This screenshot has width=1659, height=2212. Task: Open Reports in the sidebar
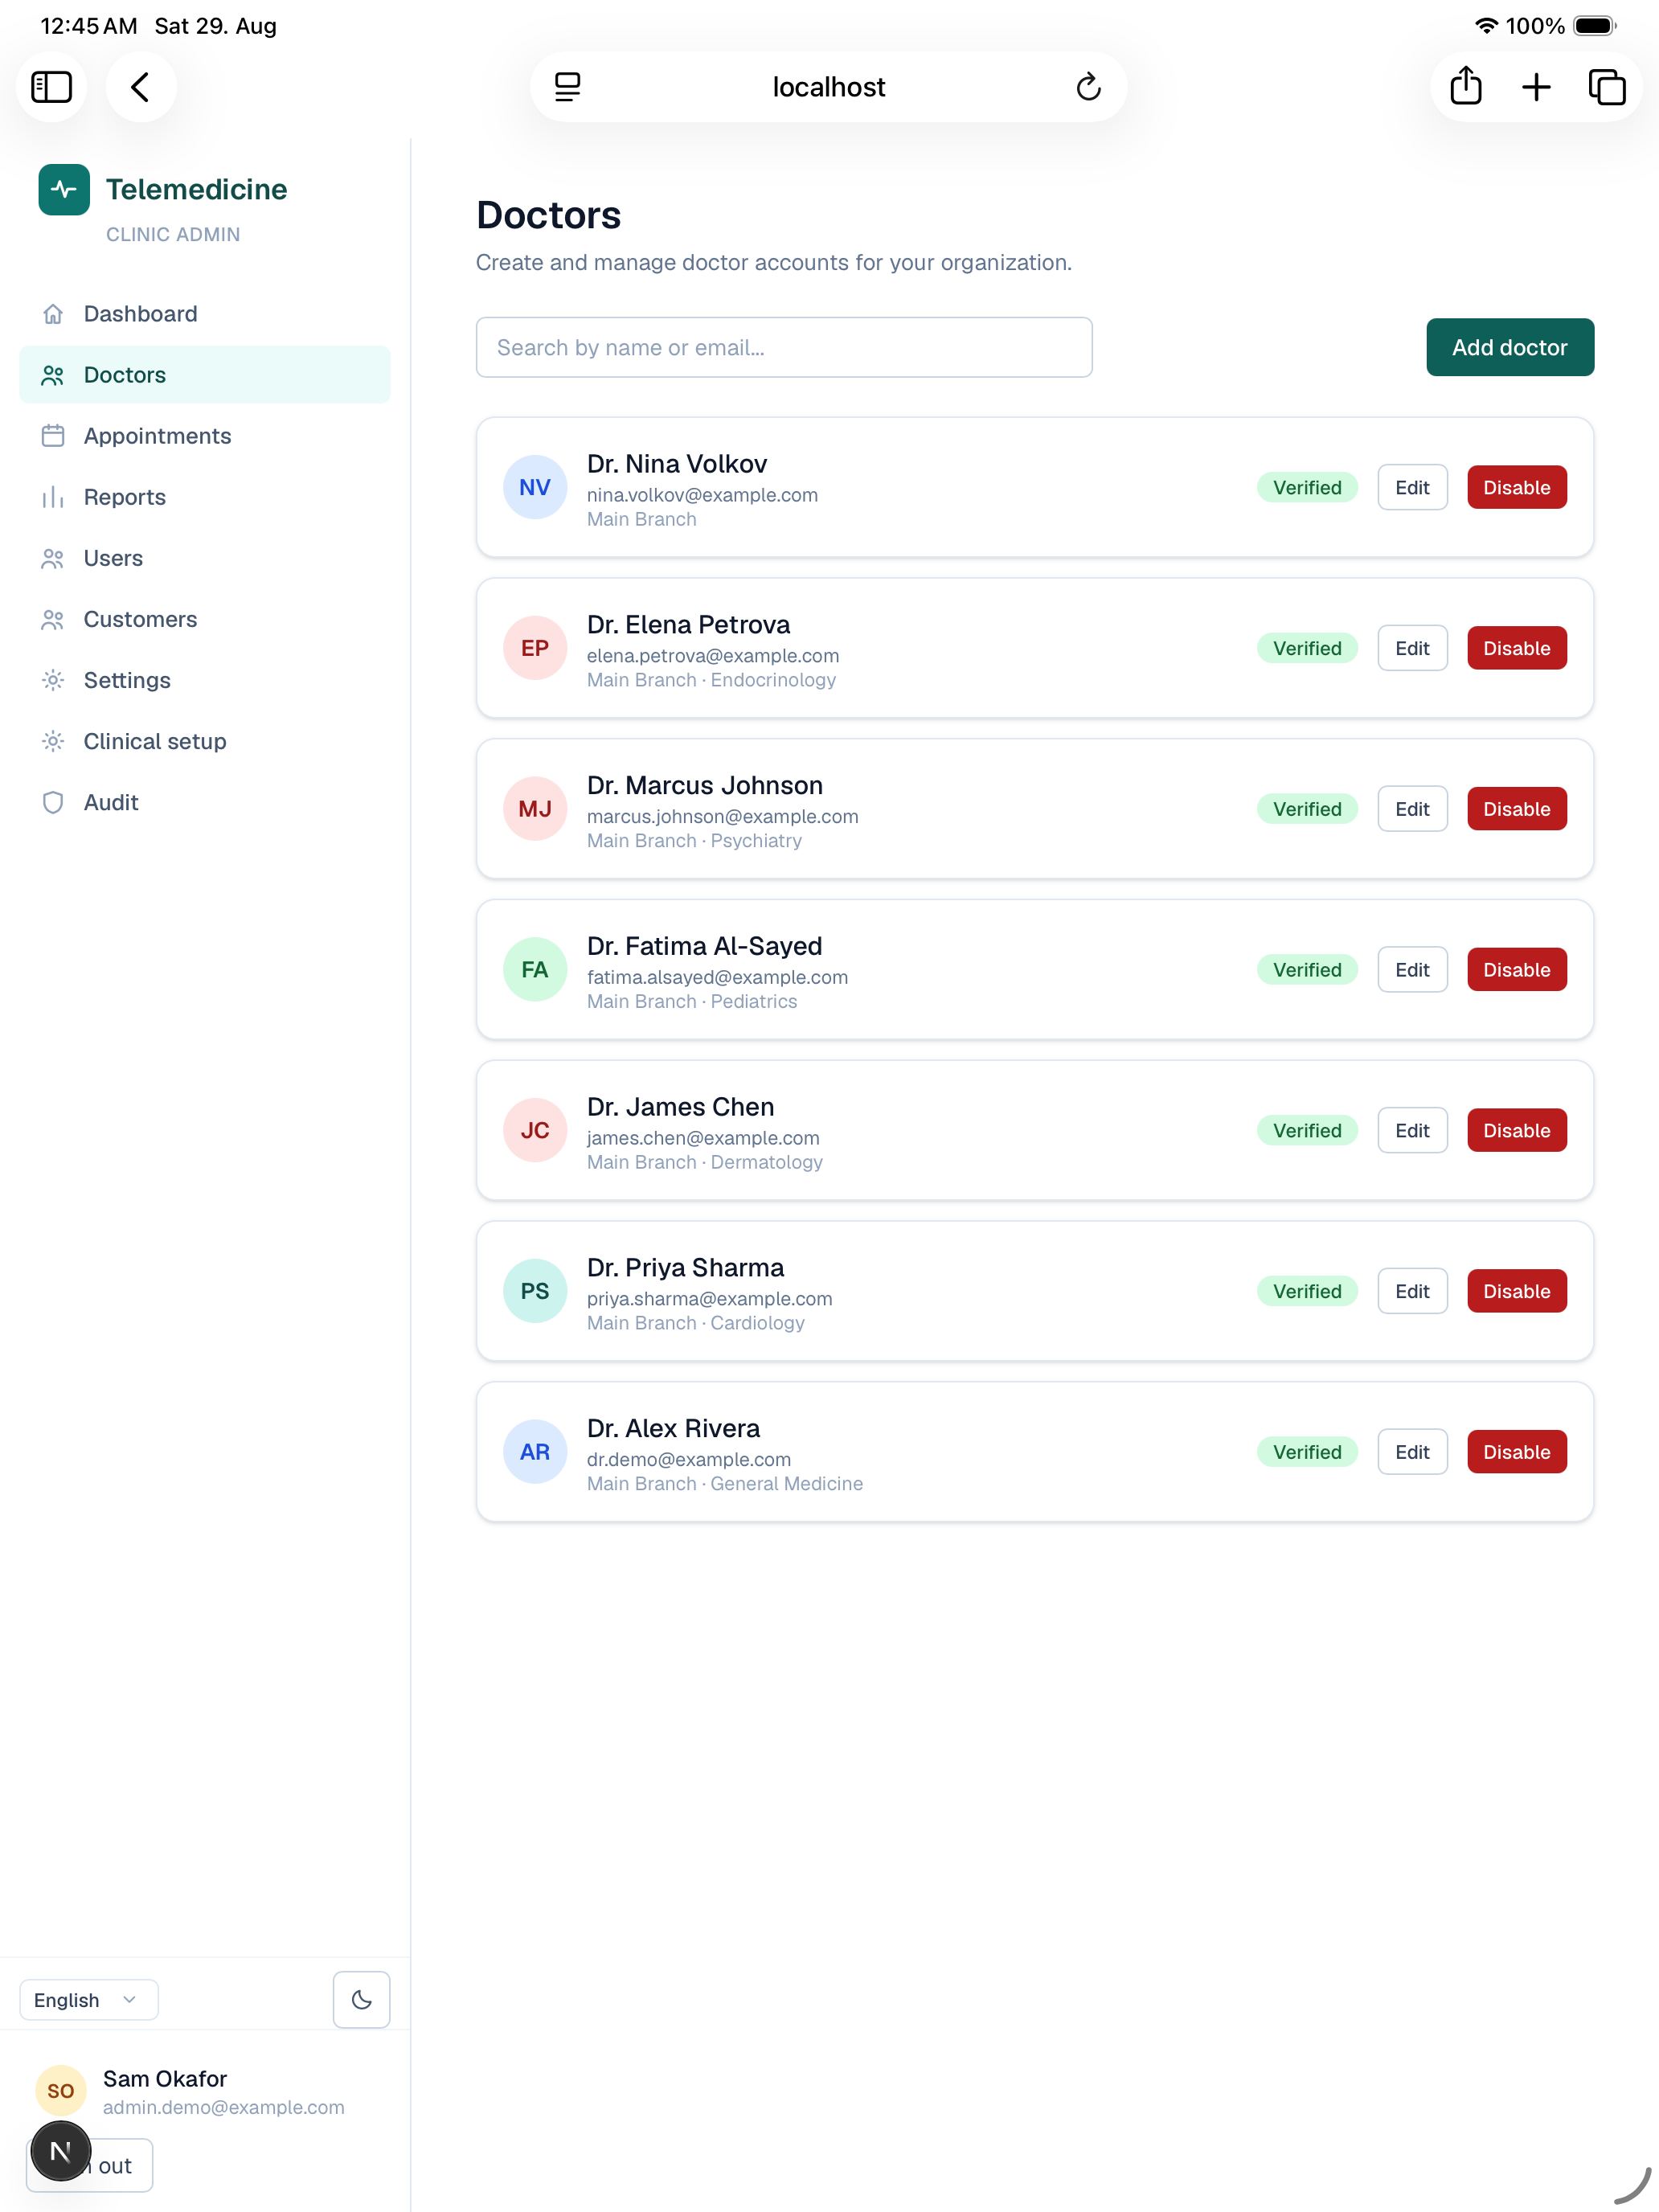point(205,497)
